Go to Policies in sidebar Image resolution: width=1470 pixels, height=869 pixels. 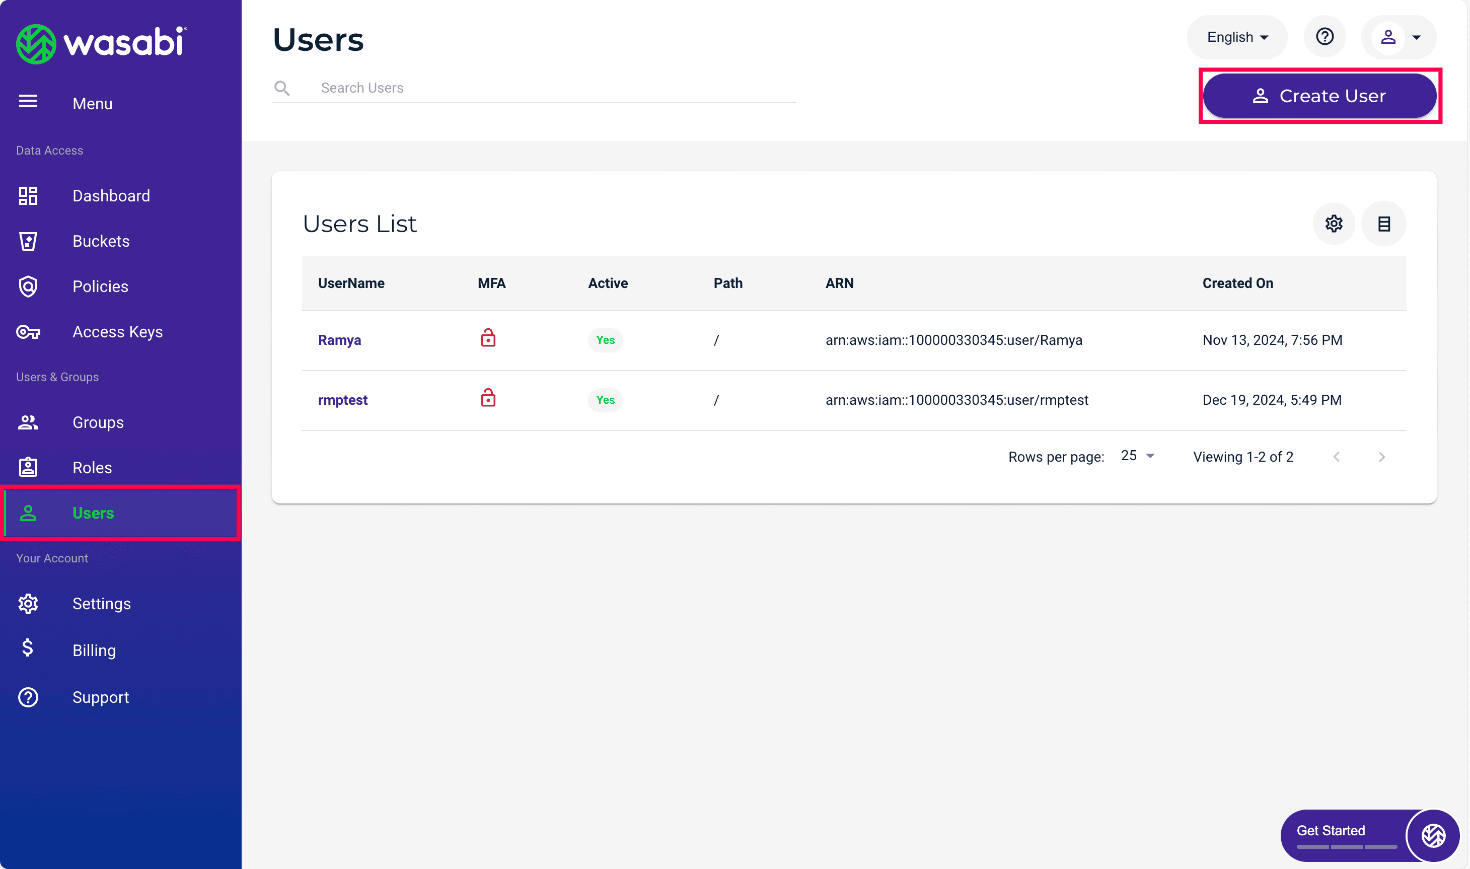[x=100, y=286]
